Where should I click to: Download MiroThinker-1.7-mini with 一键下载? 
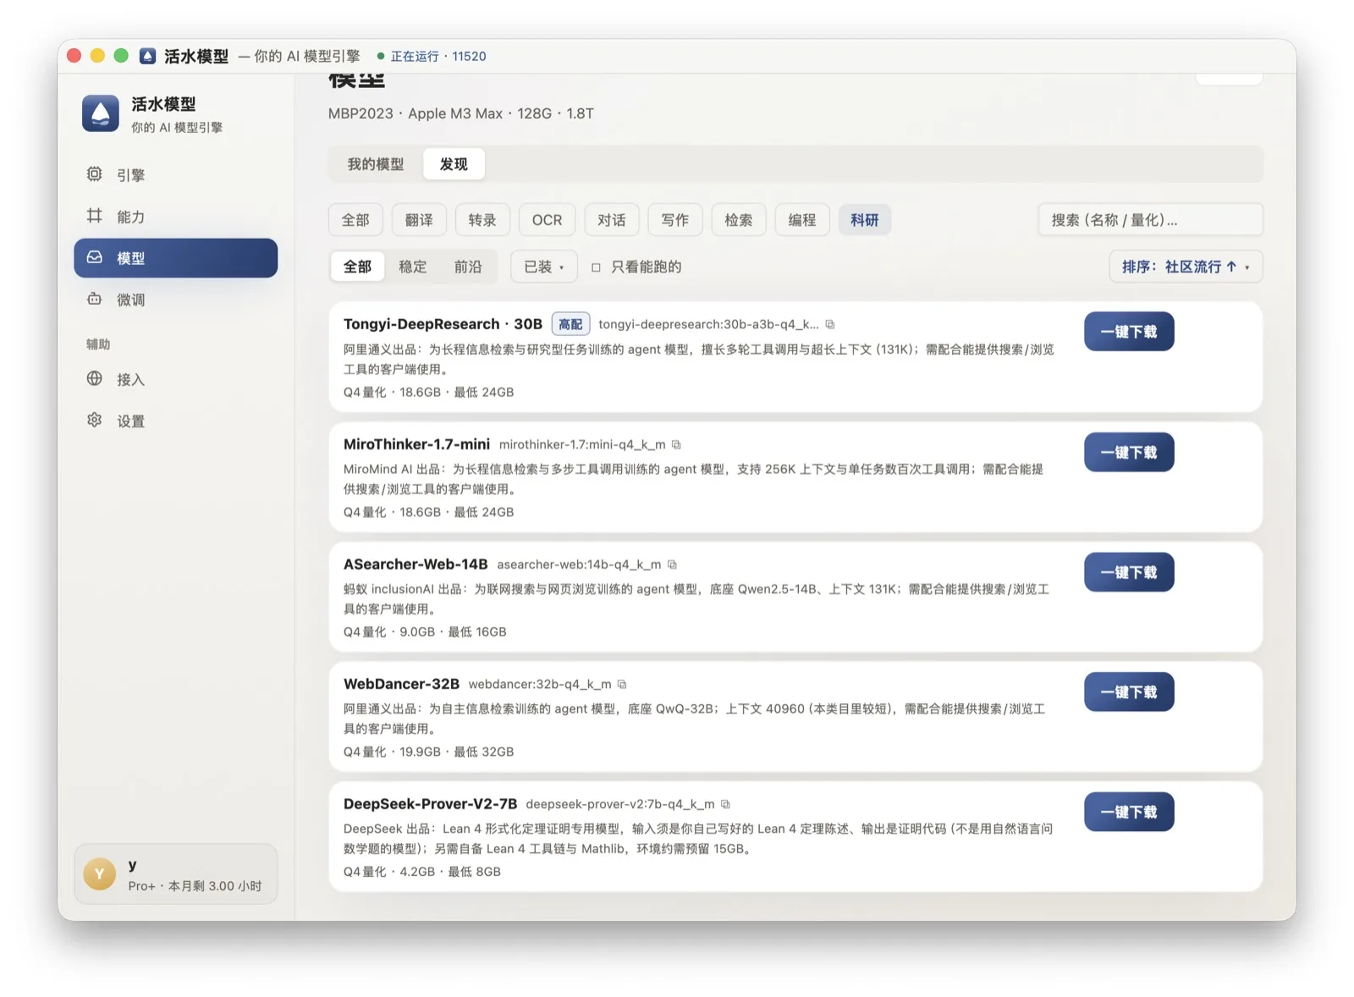coord(1129,452)
